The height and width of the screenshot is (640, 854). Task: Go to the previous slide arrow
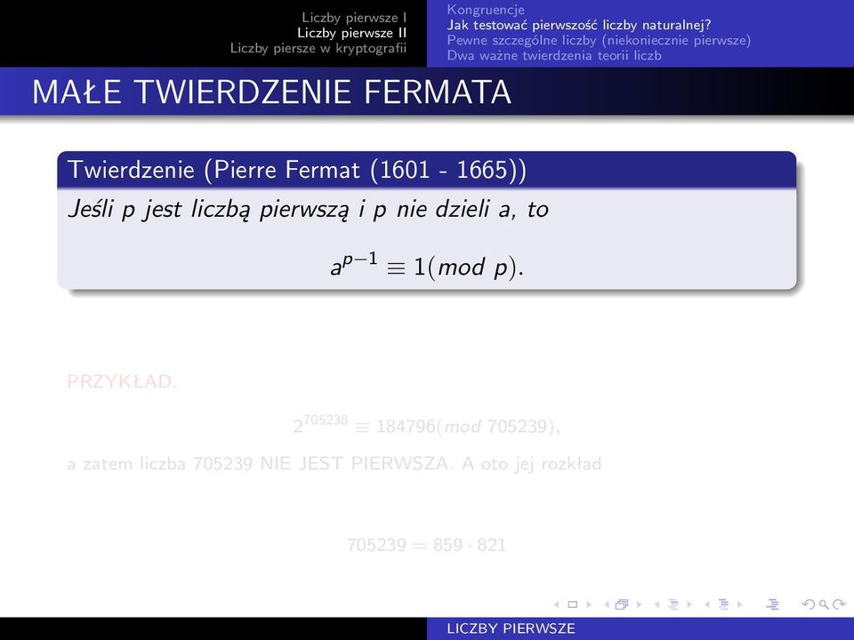pyautogui.click(x=557, y=604)
